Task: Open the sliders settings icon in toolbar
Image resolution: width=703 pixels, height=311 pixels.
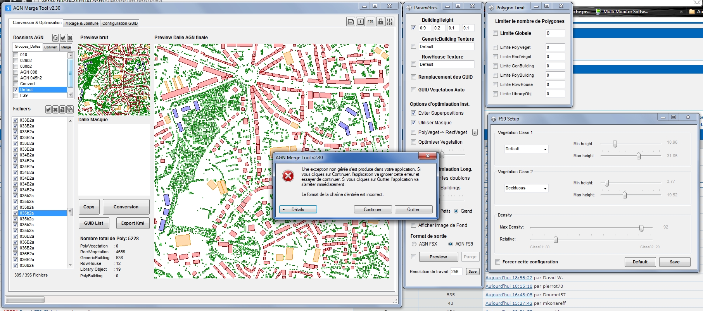Action: (x=390, y=22)
